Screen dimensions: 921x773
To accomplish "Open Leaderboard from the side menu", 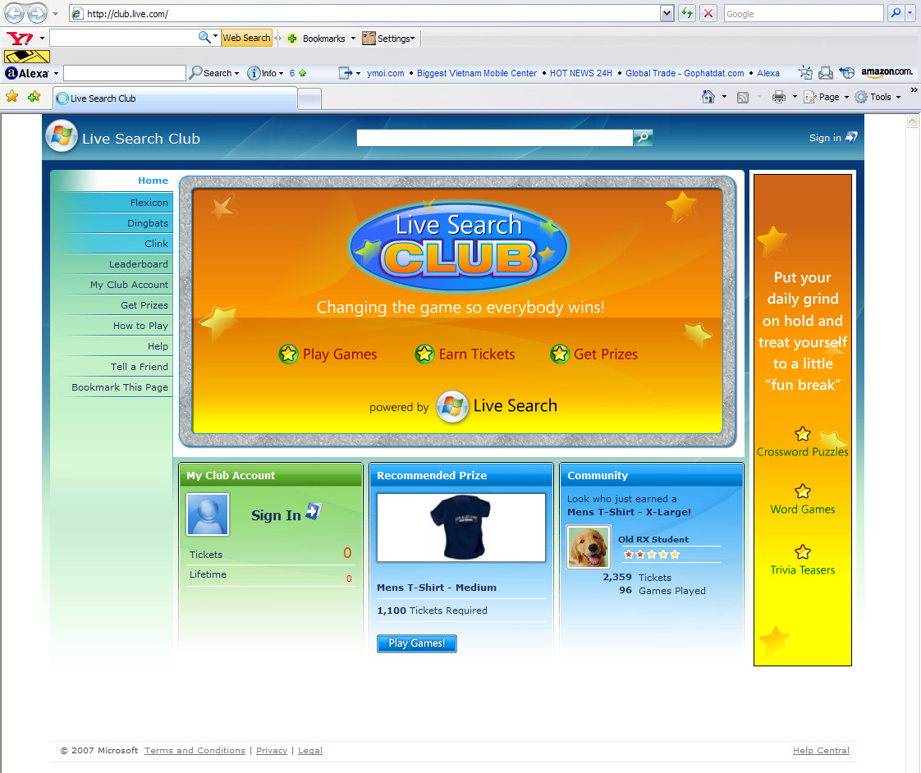I will [x=139, y=264].
